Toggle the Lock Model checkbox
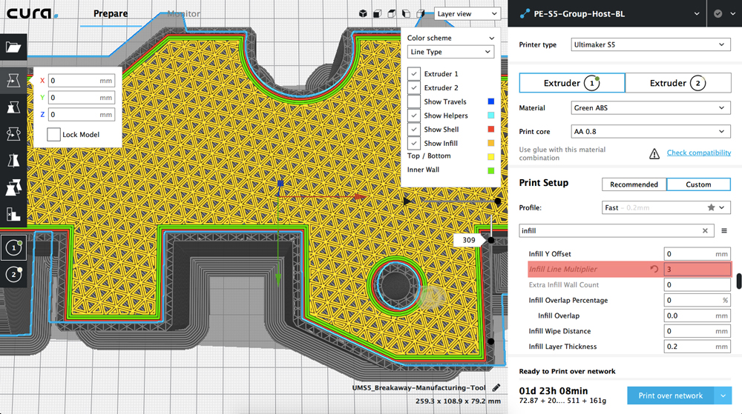The width and height of the screenshot is (742, 414). [x=53, y=135]
